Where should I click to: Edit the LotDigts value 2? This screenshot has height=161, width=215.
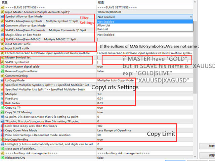point(98,144)
